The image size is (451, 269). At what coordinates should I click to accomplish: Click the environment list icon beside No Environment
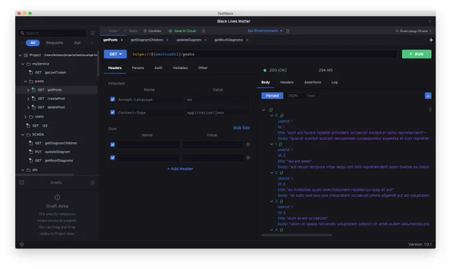point(288,30)
